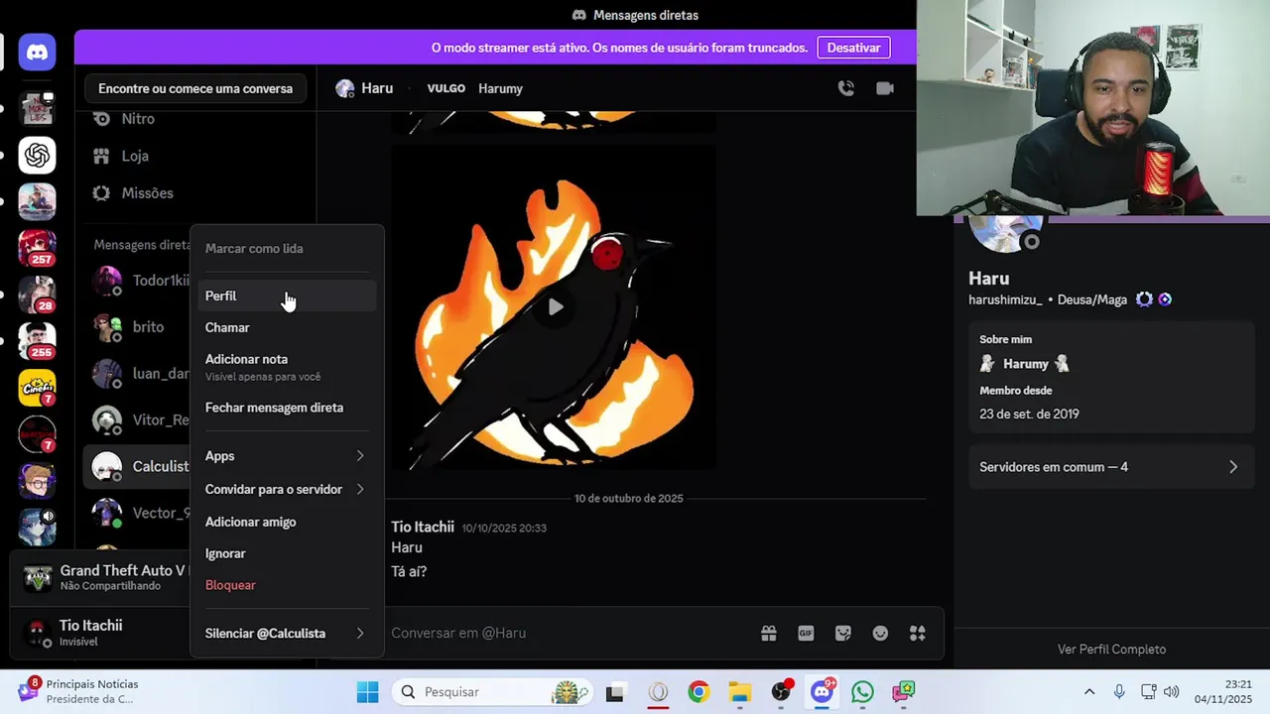Open brito direct message
The width and height of the screenshot is (1270, 714).
(x=138, y=326)
